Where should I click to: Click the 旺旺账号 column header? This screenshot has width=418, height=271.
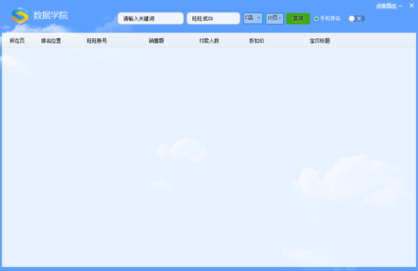point(97,41)
